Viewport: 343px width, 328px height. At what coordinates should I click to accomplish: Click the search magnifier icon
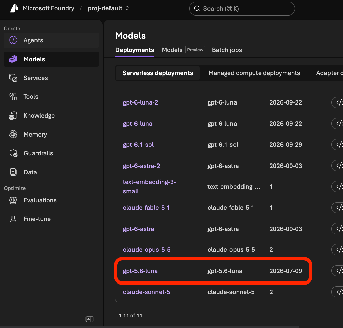click(x=197, y=9)
